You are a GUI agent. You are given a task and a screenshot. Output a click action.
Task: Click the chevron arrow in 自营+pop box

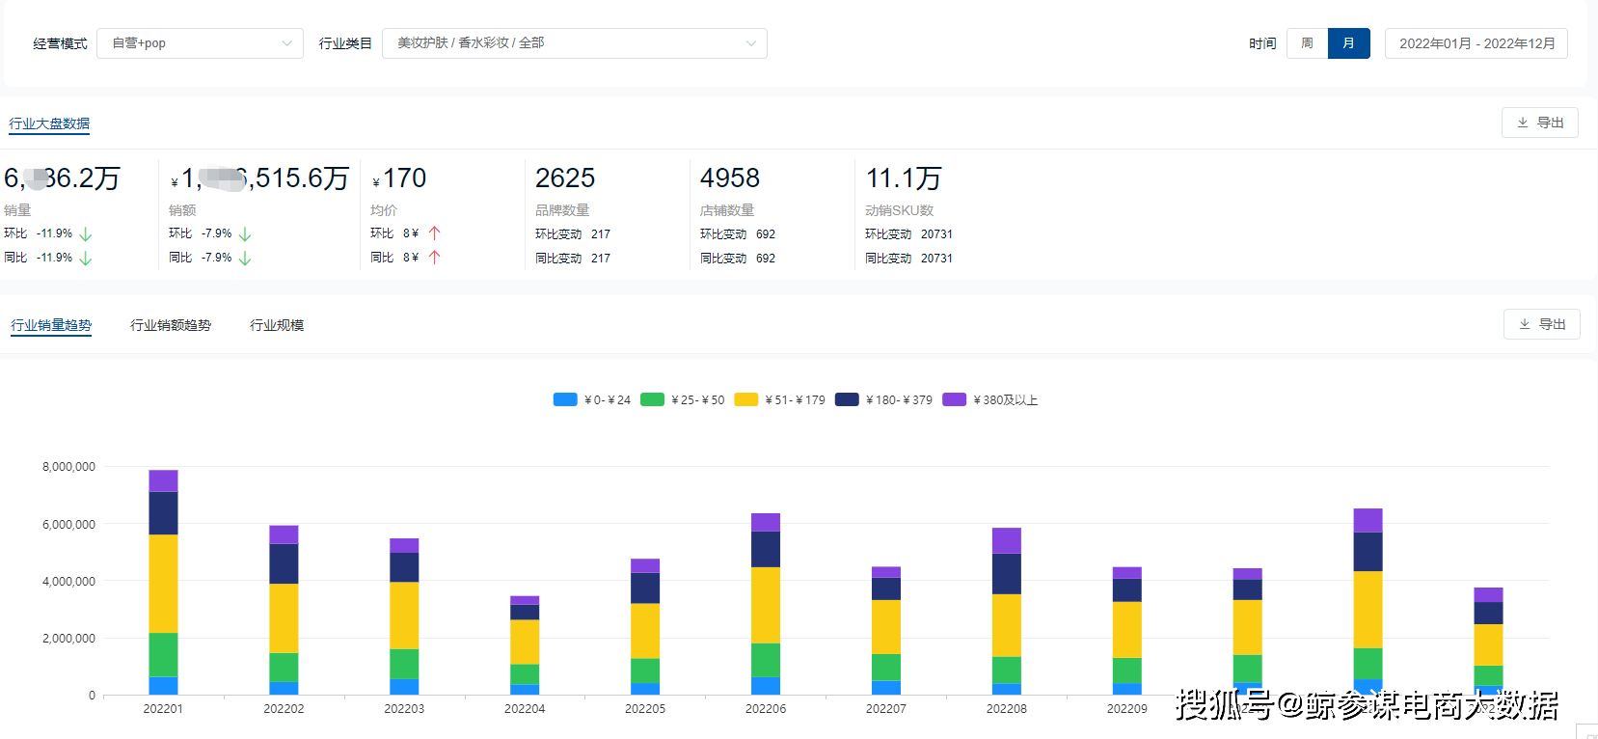(286, 43)
